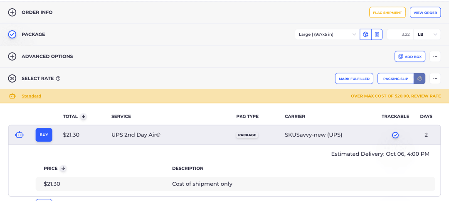449x201 pixels.
Task: Click the robot icon on the UPS rate row
Action: coord(19,135)
